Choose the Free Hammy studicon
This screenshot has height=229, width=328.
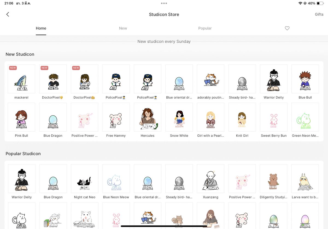point(116,117)
